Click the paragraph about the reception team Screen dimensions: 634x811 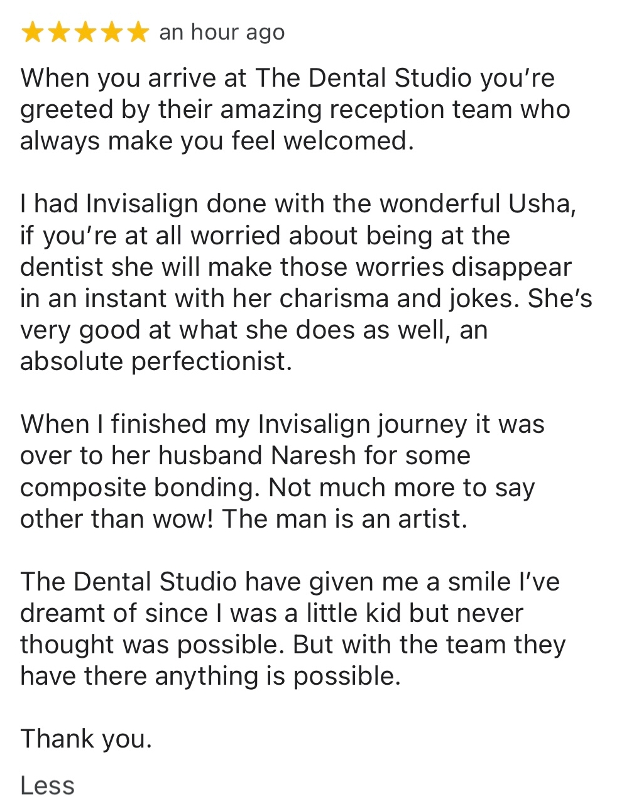pos(295,109)
